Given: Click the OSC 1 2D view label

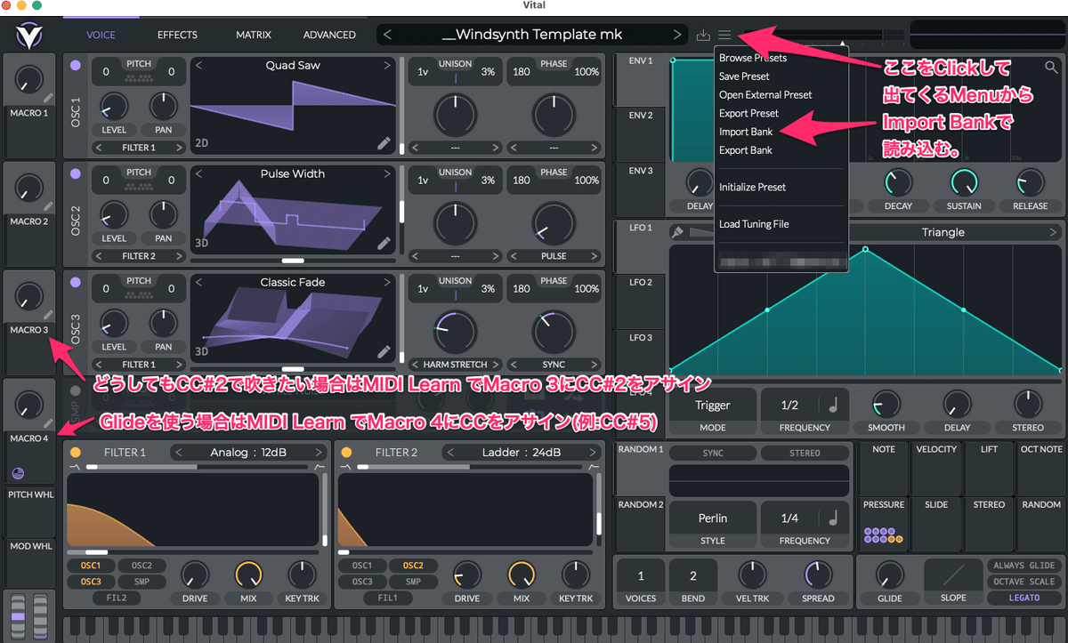Looking at the screenshot, I should pyautogui.click(x=201, y=142).
